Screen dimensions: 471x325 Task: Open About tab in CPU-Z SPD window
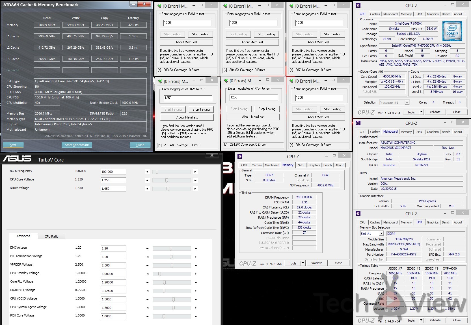(x=458, y=222)
